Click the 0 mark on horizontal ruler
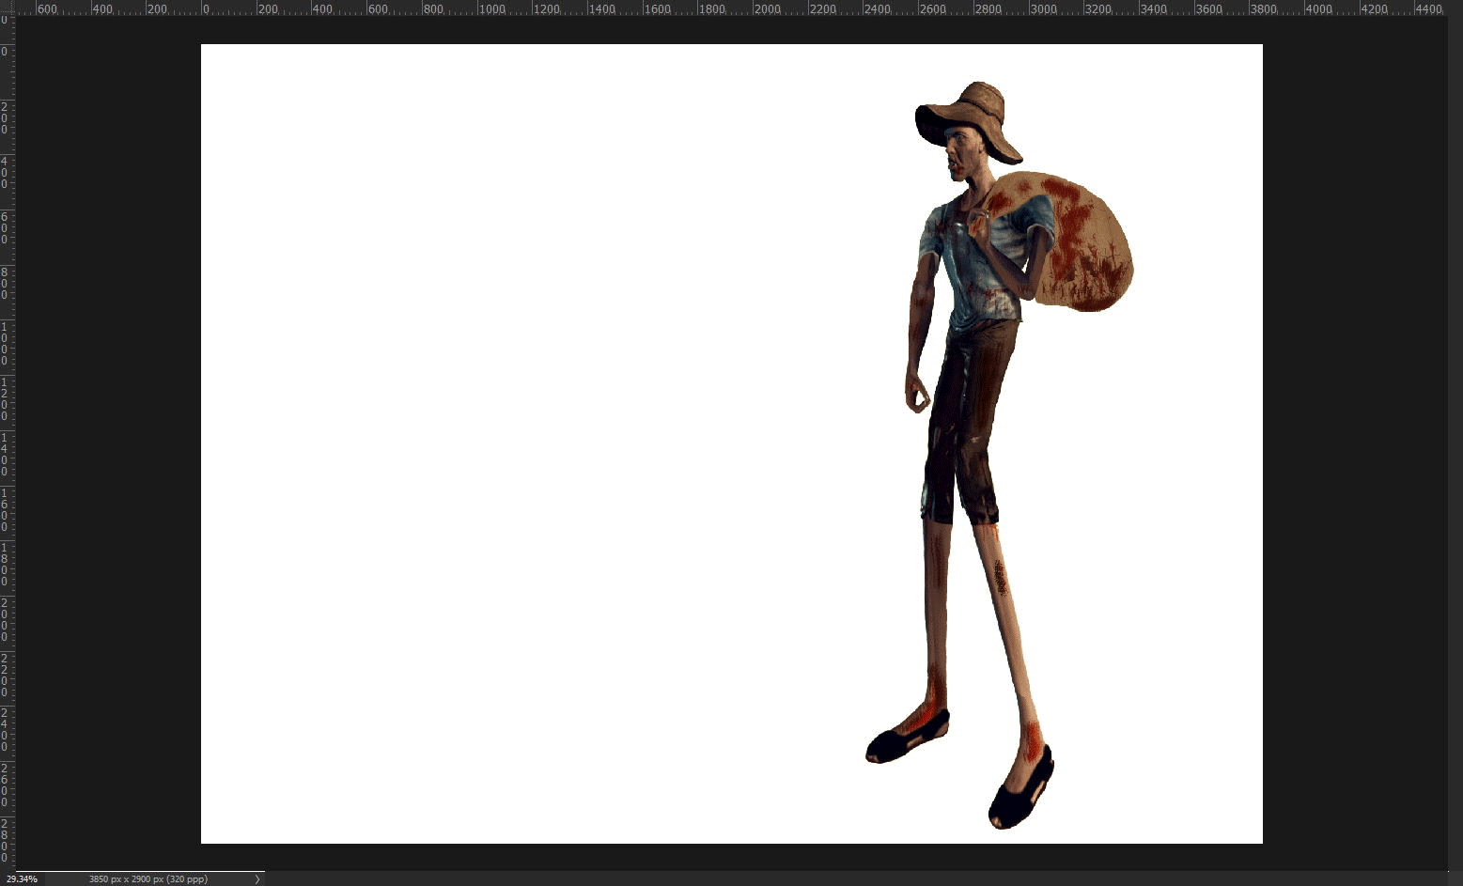Viewport: 1463px width, 886px height. tap(205, 8)
